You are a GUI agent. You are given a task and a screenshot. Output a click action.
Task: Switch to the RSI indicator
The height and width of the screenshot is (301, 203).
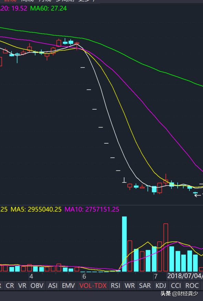pyautogui.click(x=115, y=286)
